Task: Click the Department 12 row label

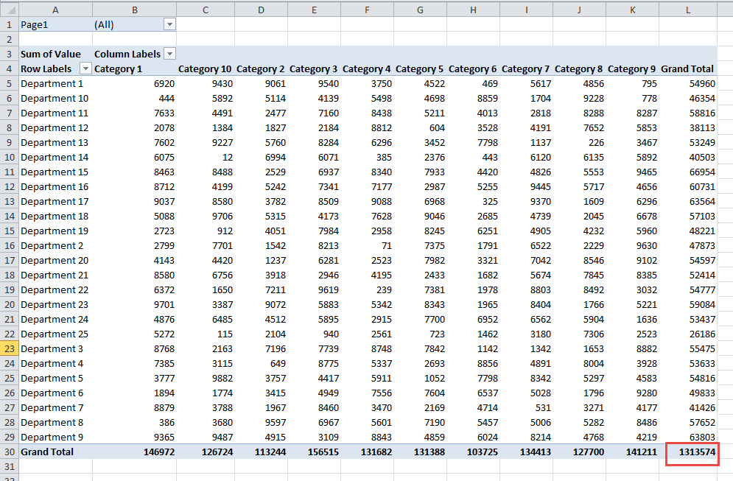Action: [55, 127]
